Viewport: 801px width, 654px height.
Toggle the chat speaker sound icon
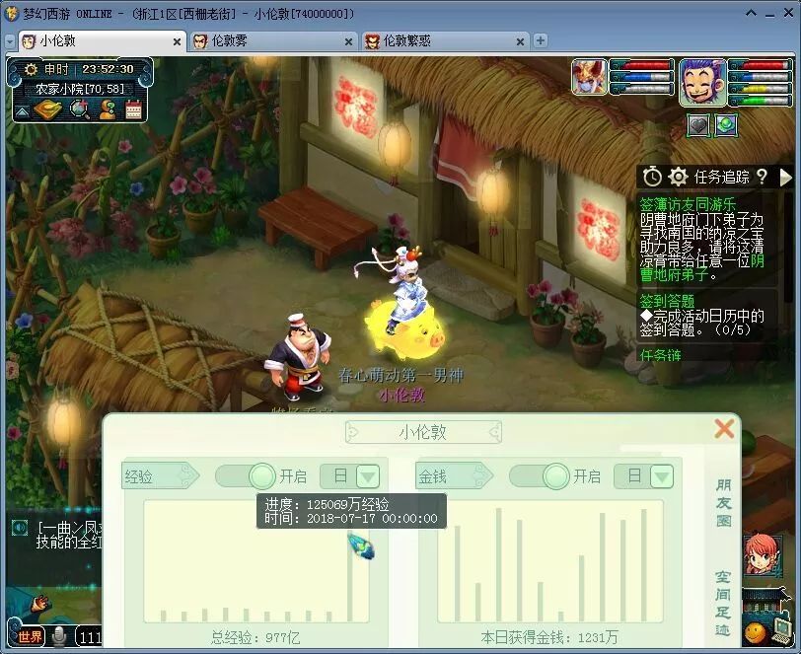pyautogui.click(x=20, y=527)
